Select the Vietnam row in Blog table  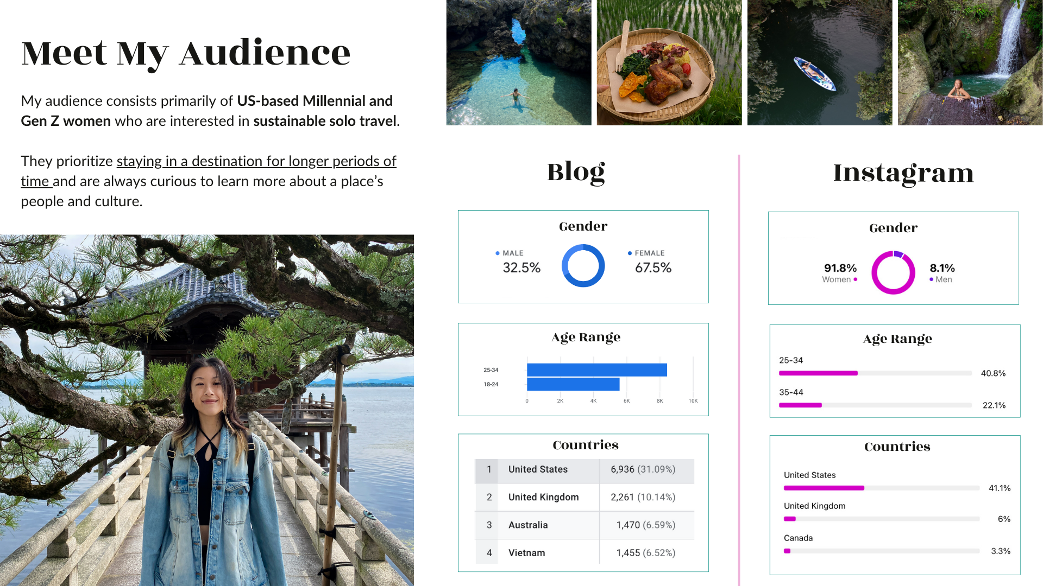(x=585, y=553)
